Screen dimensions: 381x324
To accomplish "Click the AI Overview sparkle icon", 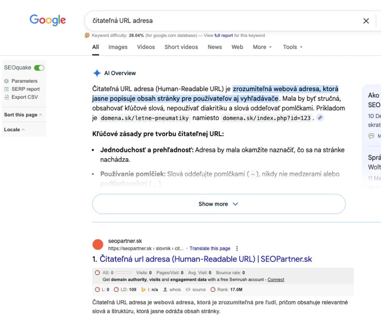I will point(97,73).
